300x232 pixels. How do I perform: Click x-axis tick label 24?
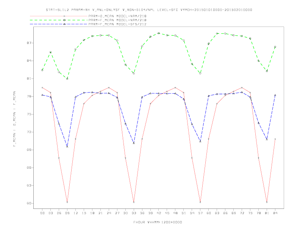tap(109, 213)
